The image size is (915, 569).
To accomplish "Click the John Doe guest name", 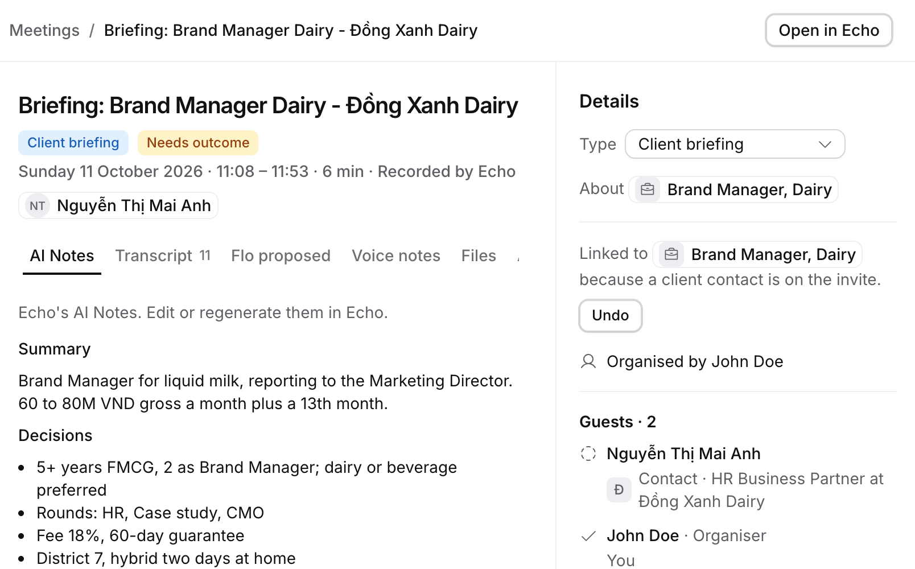I will point(642,535).
